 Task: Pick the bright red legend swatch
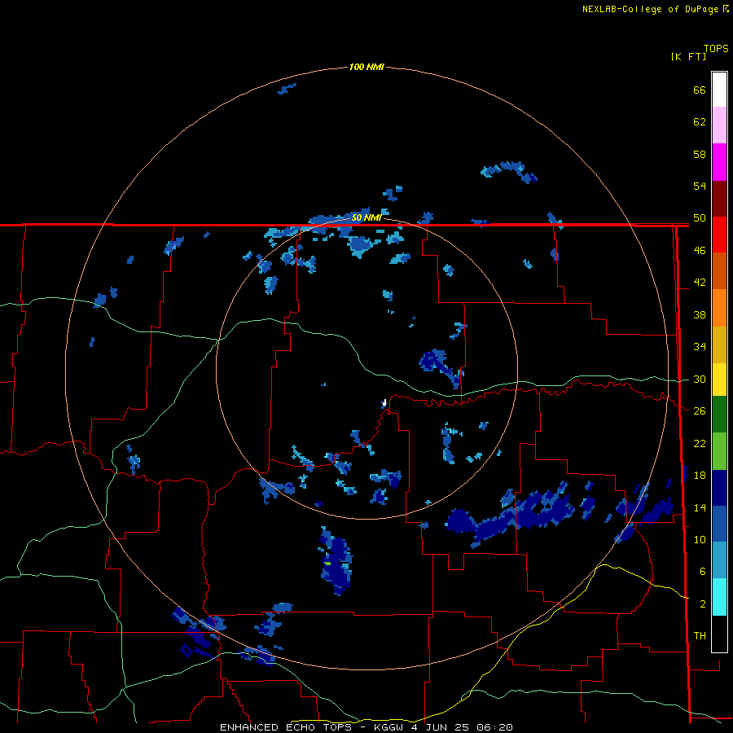point(719,235)
